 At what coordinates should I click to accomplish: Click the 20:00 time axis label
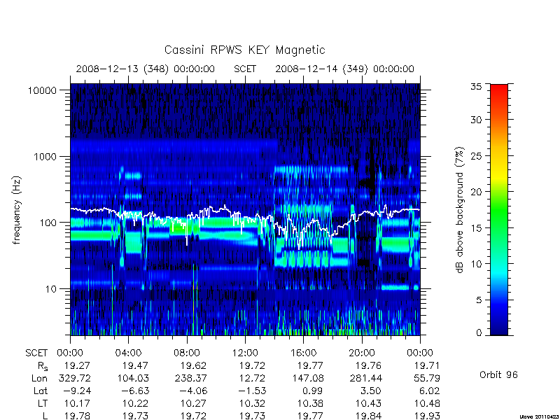[362, 353]
